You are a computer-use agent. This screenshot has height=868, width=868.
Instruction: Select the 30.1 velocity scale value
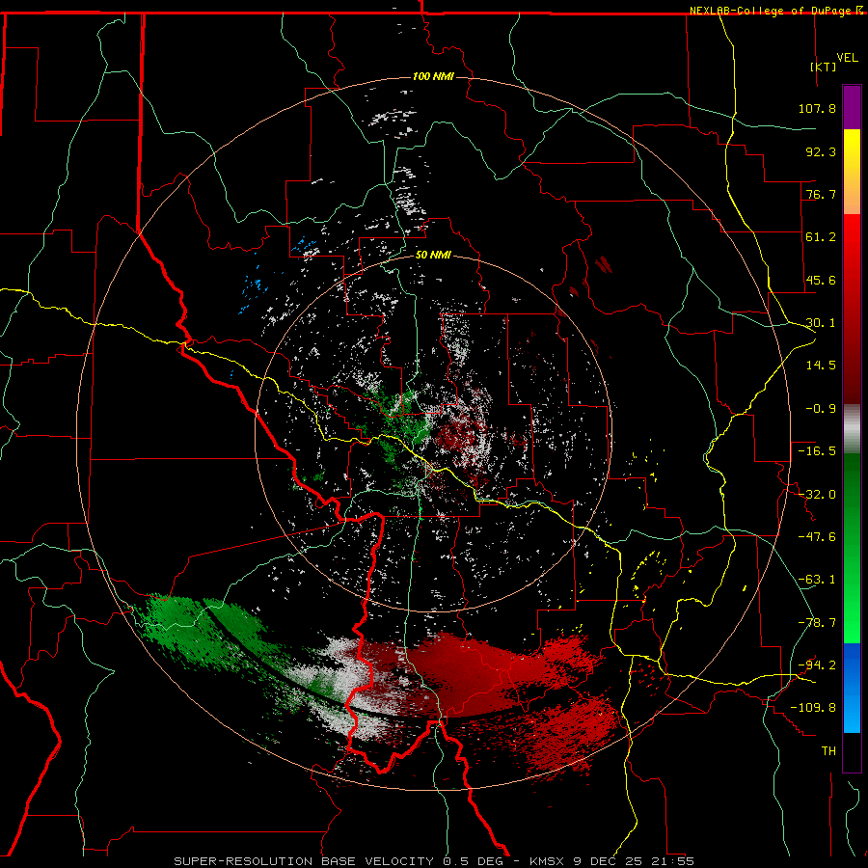(x=821, y=323)
